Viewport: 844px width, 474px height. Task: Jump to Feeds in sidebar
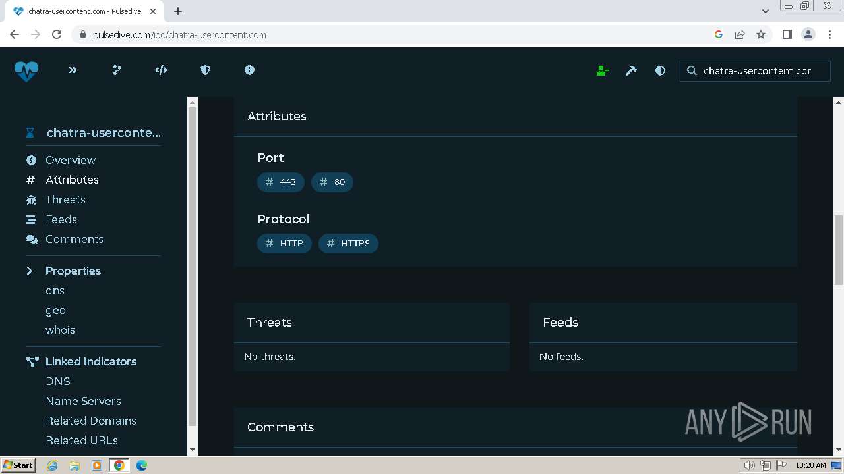click(x=61, y=219)
